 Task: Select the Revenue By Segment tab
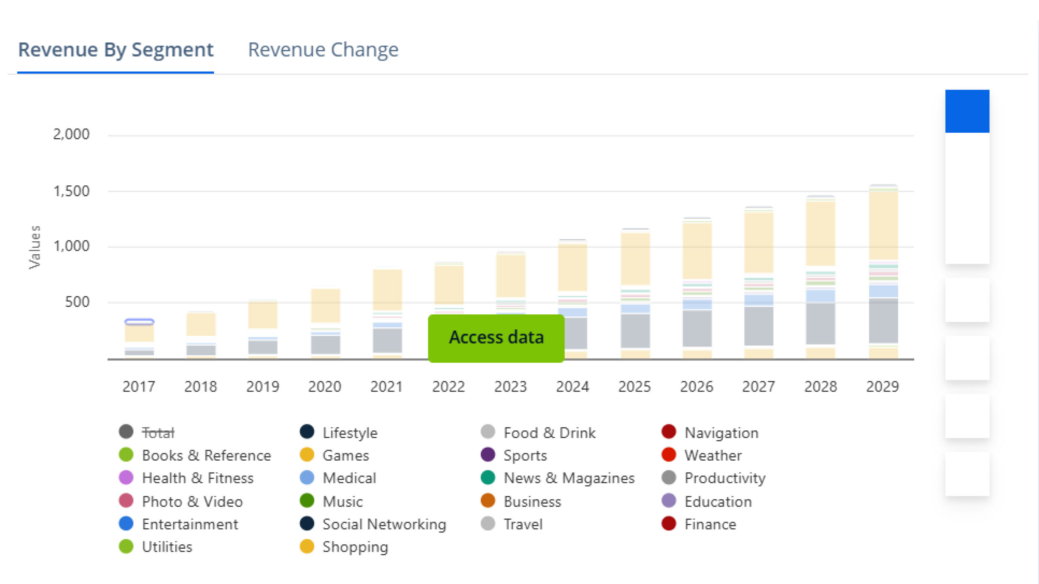(x=116, y=50)
